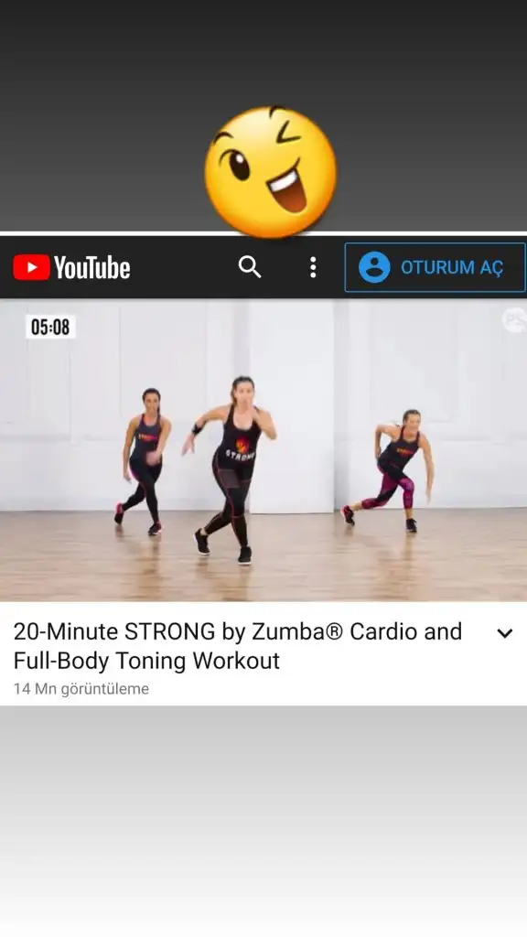Click the 05:08 timestamp badge
This screenshot has width=527, height=937.
[50, 327]
